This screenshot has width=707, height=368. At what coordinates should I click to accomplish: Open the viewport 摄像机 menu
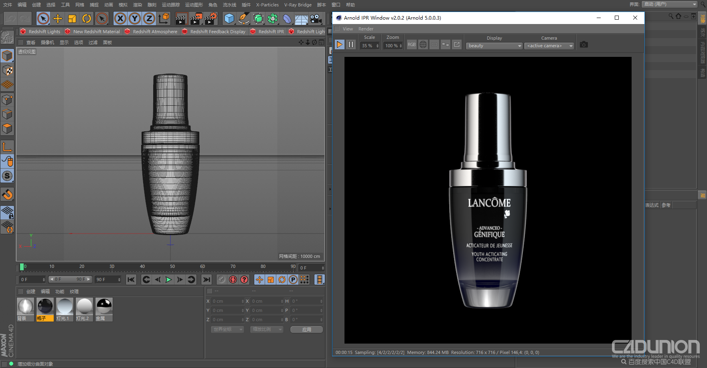(47, 42)
